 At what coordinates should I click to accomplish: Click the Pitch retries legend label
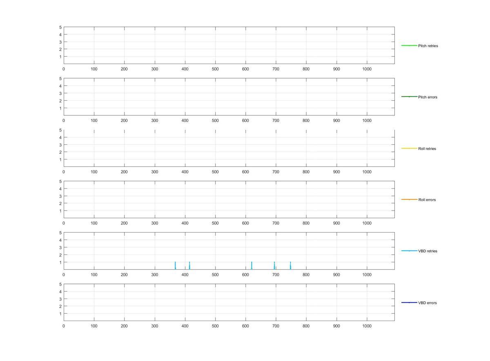428,46
